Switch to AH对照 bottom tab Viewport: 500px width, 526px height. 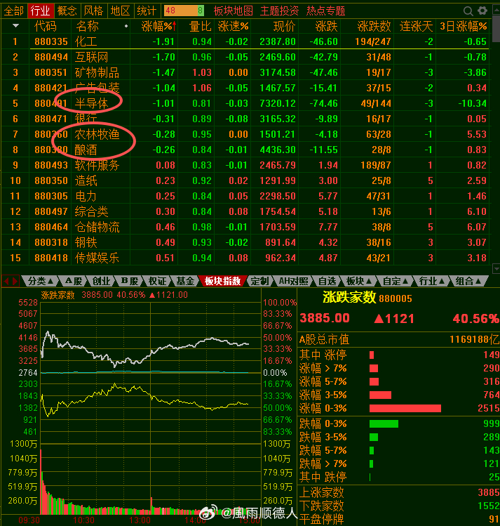pyautogui.click(x=293, y=281)
